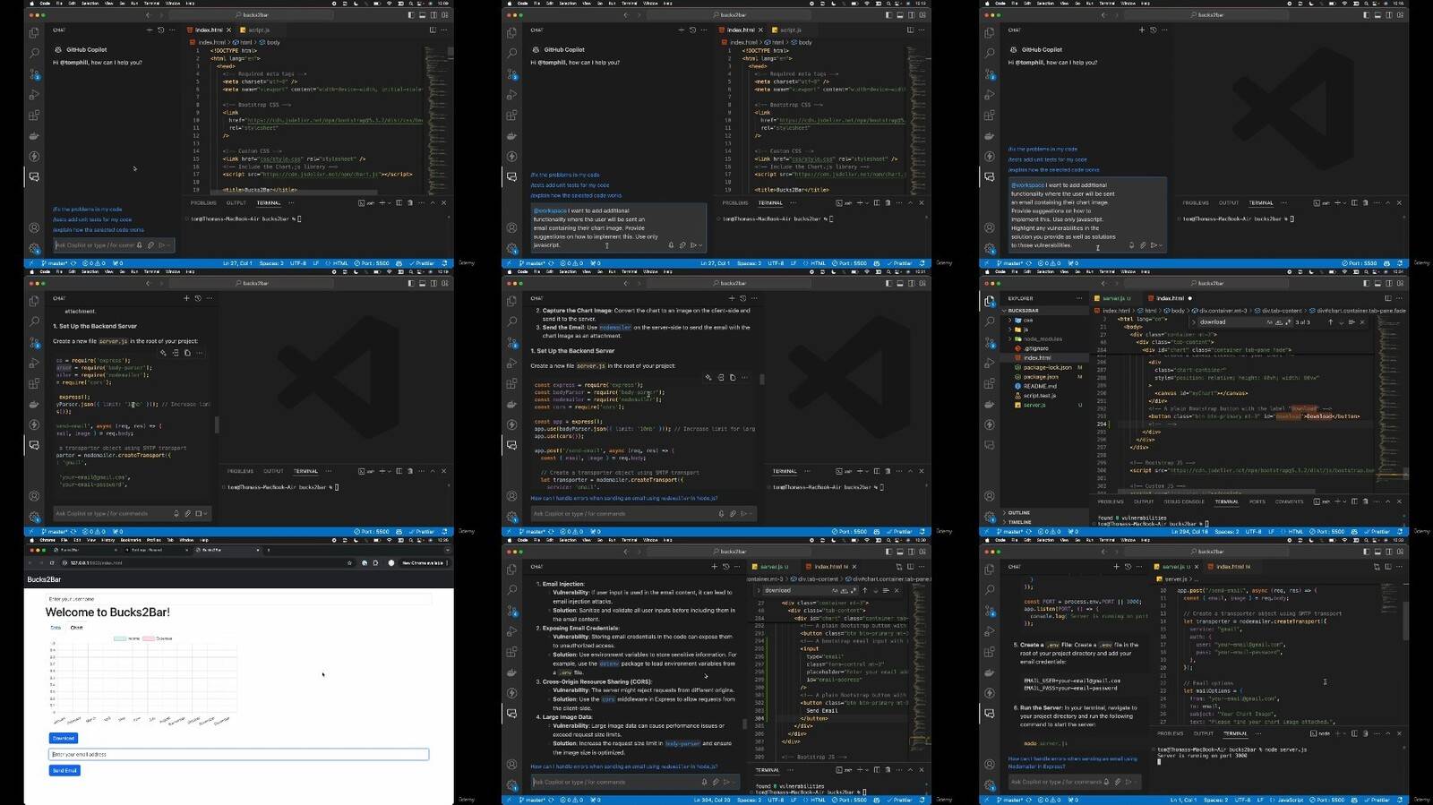
Task: Click Expenses legend swatch on Bucks2Bar chart
Action: pyautogui.click(x=149, y=638)
